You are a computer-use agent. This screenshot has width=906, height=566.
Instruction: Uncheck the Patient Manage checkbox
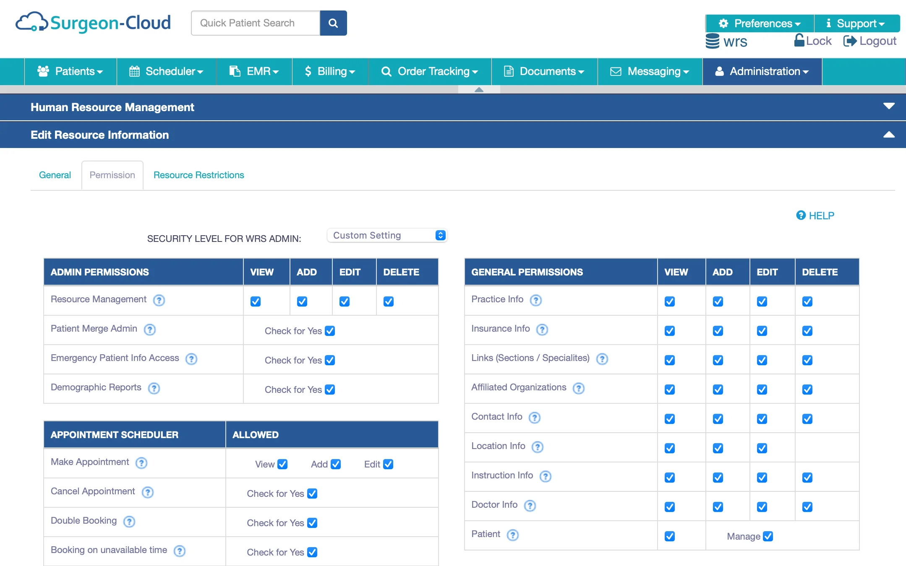pos(768,536)
